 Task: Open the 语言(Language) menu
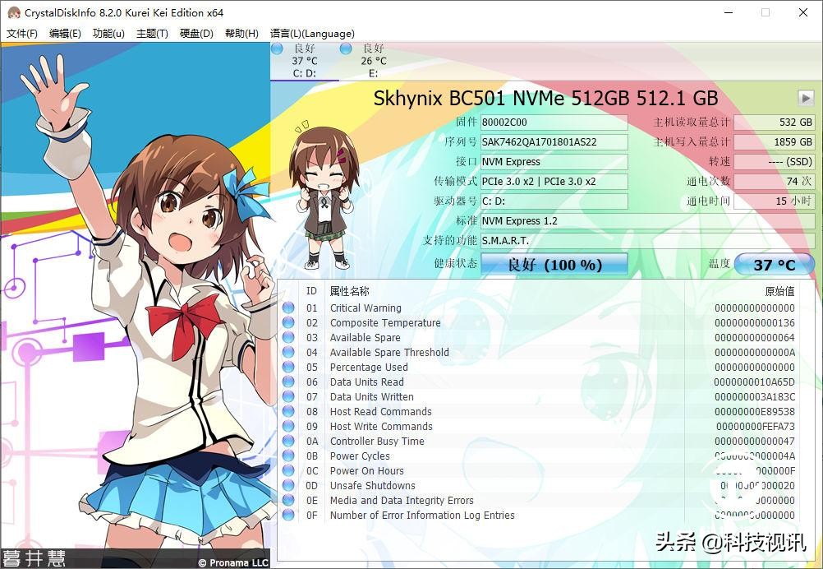[x=311, y=34]
